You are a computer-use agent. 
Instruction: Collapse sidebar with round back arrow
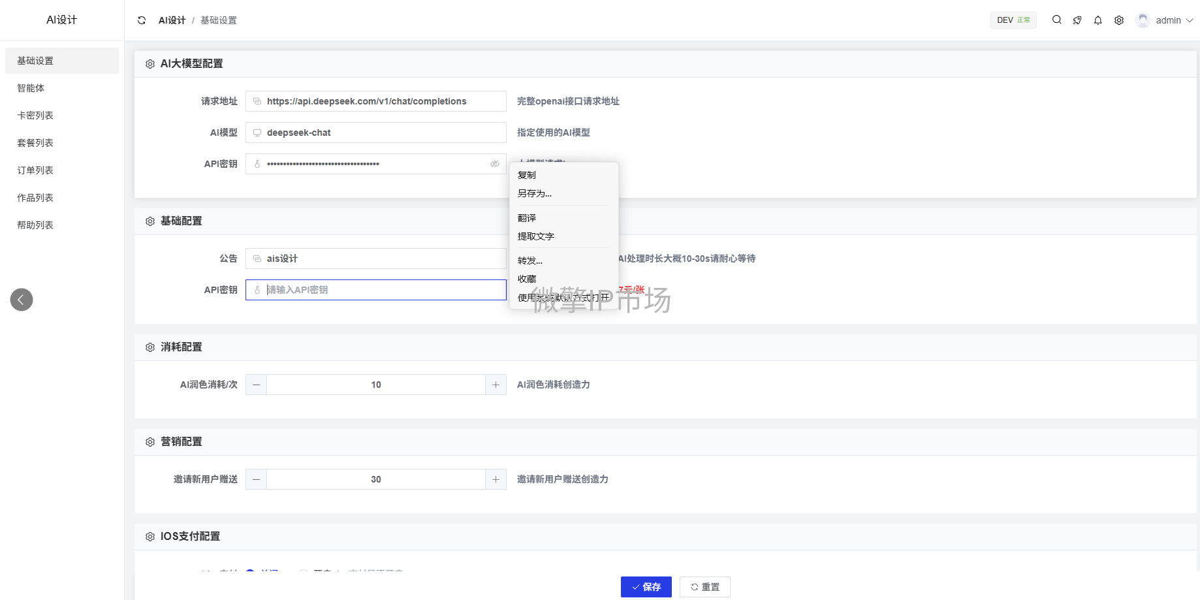22,300
